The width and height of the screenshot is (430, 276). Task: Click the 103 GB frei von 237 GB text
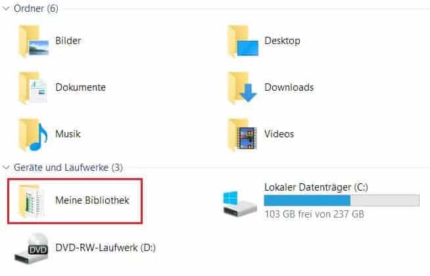click(314, 214)
